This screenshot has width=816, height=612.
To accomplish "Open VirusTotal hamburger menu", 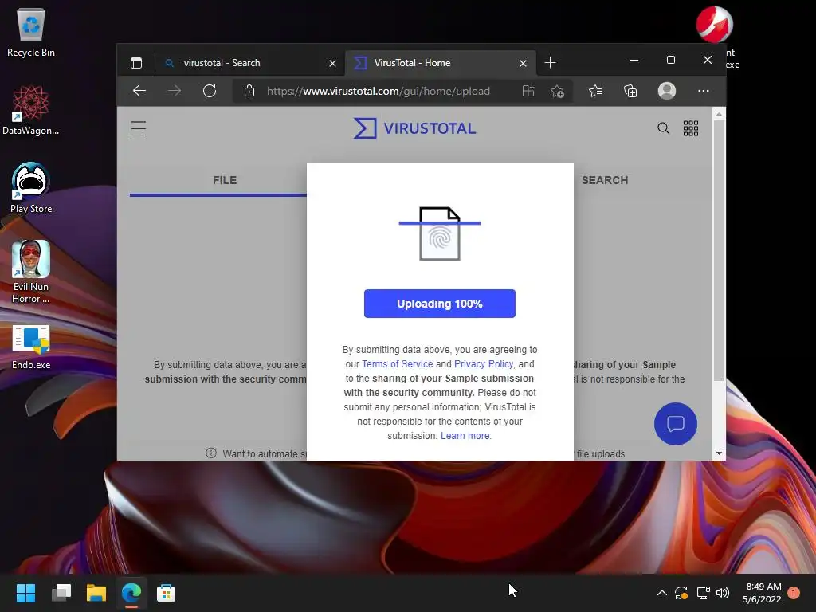I will (139, 128).
